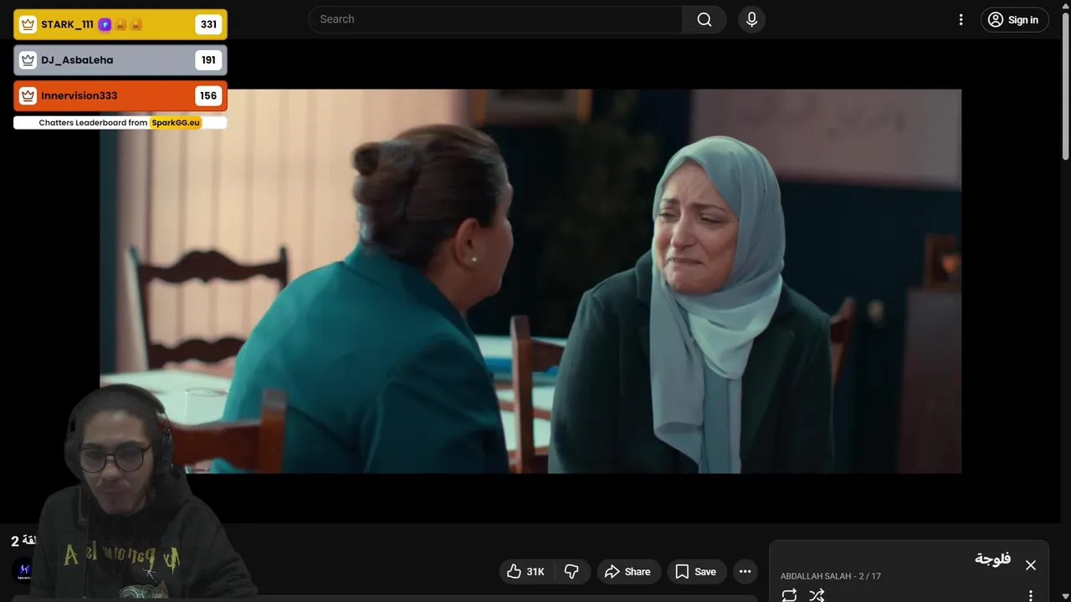Screen dimensions: 1071x602
Task: Click the DJ_AsbaLeha leaderboard entry
Action: [x=120, y=60]
